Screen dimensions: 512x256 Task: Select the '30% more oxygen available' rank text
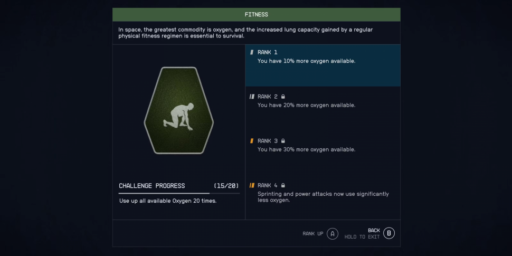(x=306, y=149)
